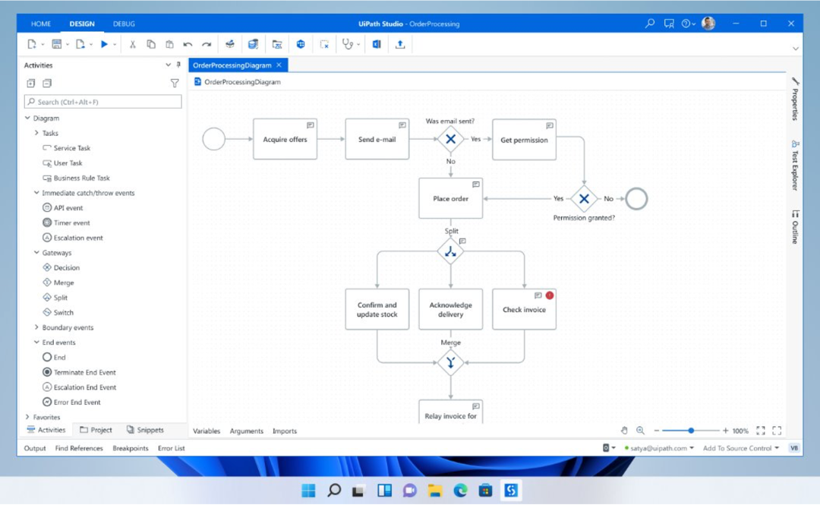Open the Snippets panel tab
This screenshot has height=505, width=820.
145,430
